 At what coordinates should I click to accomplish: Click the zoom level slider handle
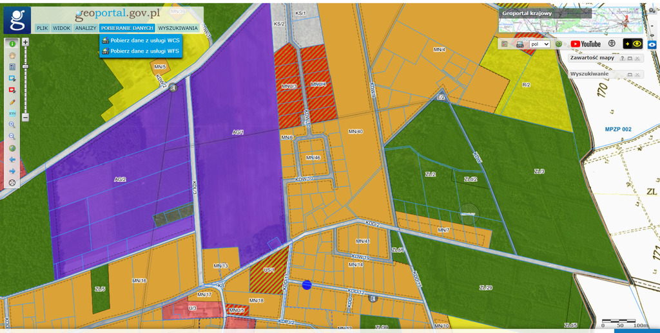tap(25, 67)
